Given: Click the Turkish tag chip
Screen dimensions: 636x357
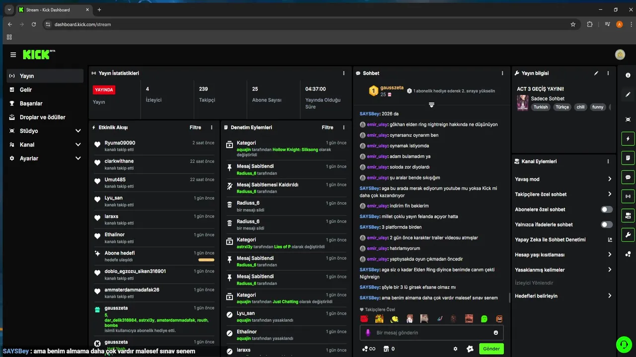Looking at the screenshot, I should tap(541, 107).
